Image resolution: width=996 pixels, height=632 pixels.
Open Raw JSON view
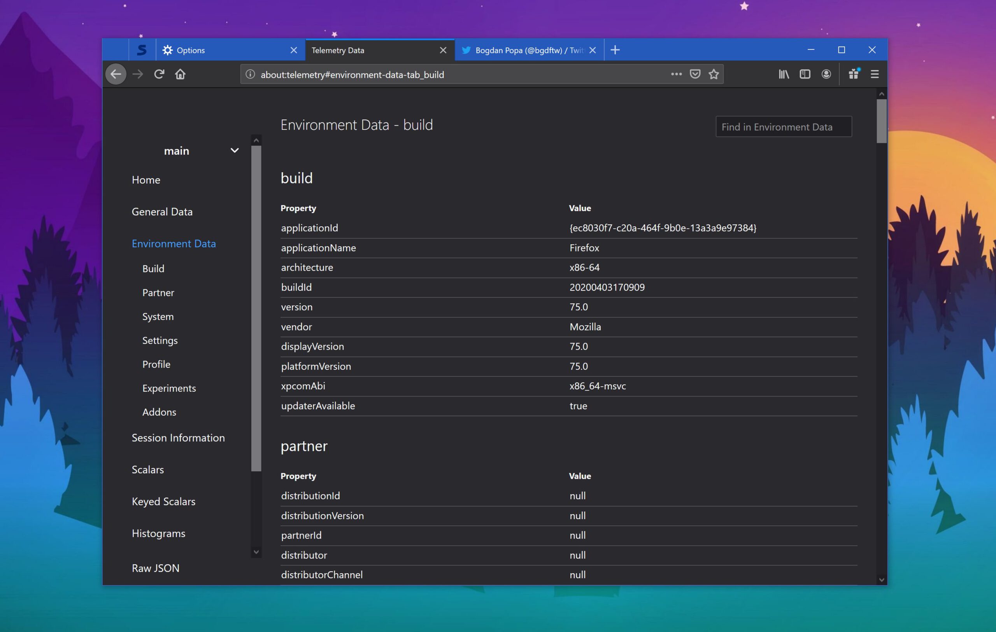pos(156,568)
